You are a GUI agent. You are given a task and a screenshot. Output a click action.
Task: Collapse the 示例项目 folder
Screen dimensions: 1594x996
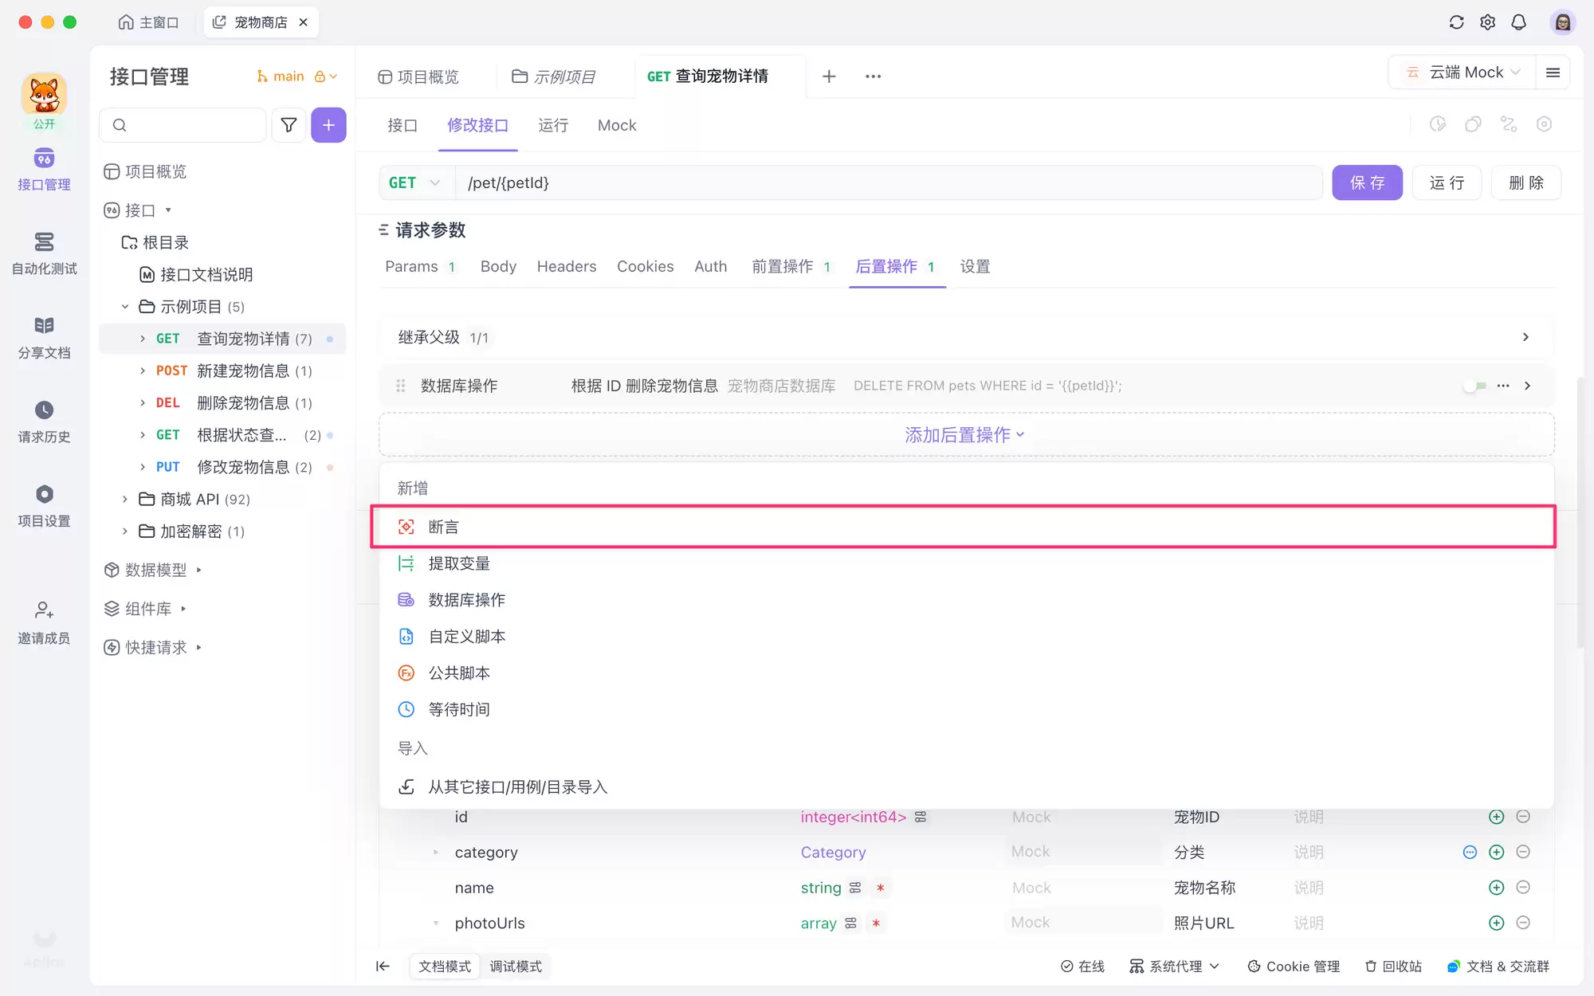click(x=125, y=307)
